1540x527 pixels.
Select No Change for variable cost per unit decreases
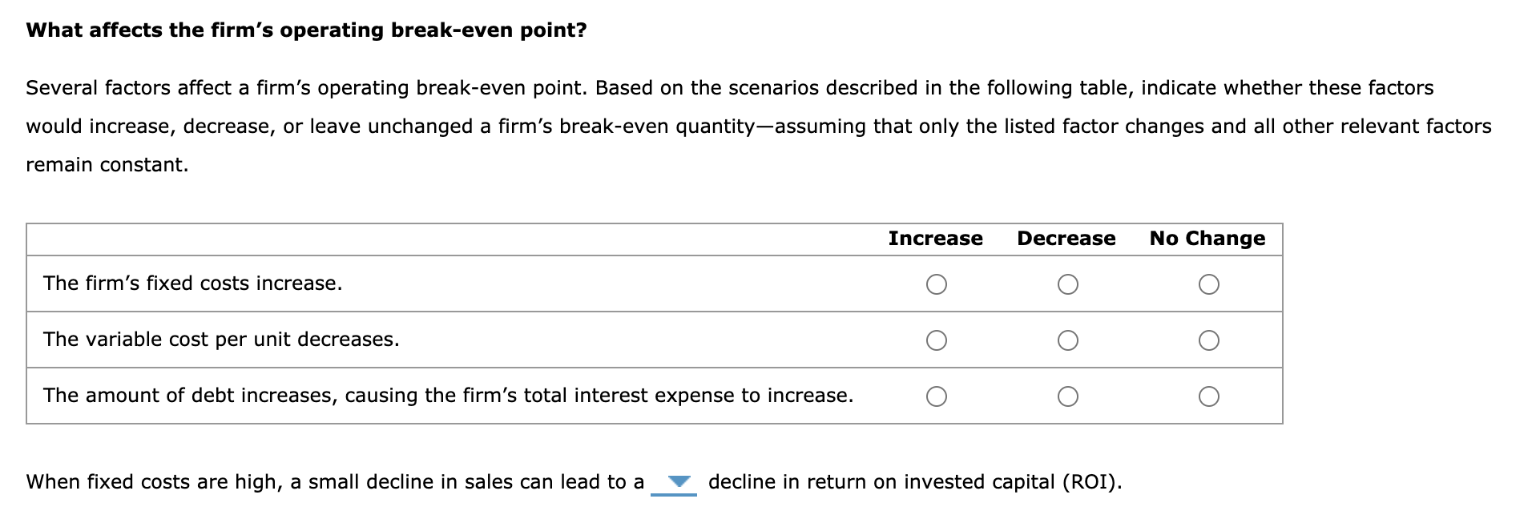click(x=1210, y=340)
